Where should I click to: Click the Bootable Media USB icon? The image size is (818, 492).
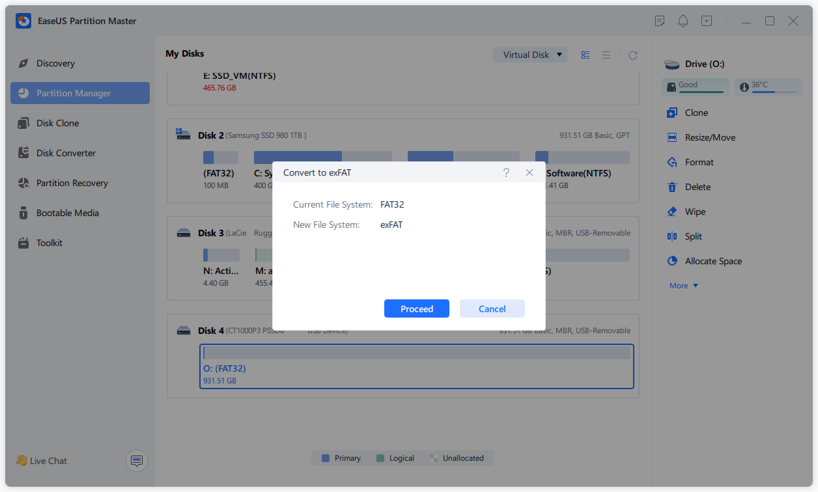click(x=24, y=213)
